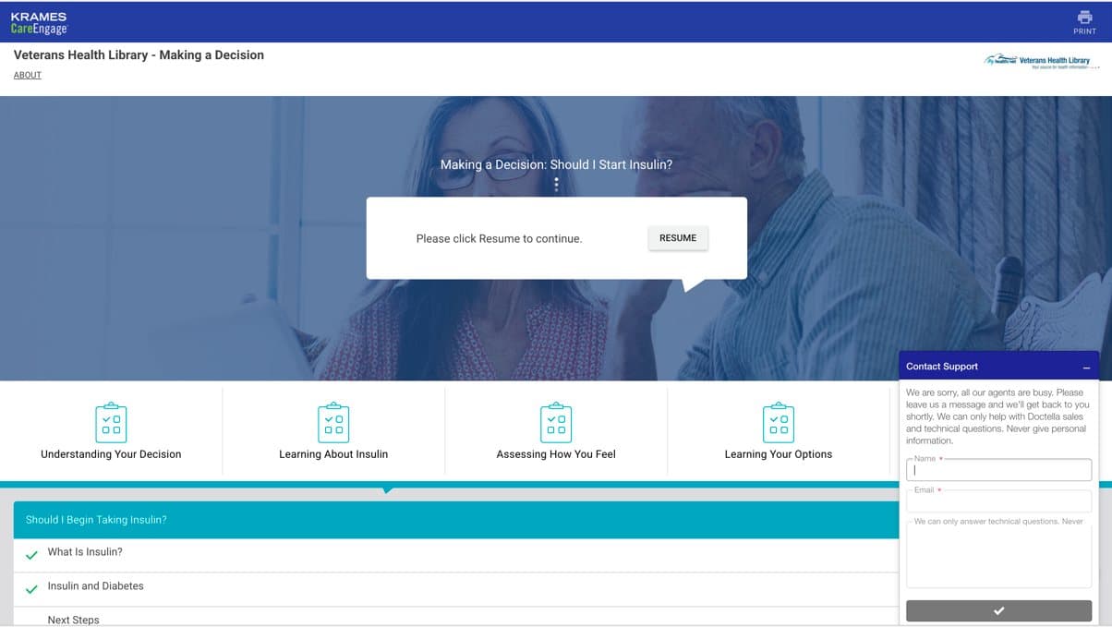Open the Next Steps topic
The image size is (1112, 627).
pyautogui.click(x=456, y=618)
